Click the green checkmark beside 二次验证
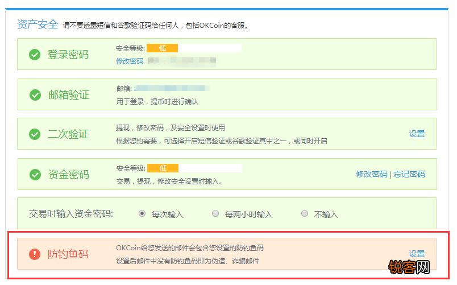 click(x=35, y=134)
